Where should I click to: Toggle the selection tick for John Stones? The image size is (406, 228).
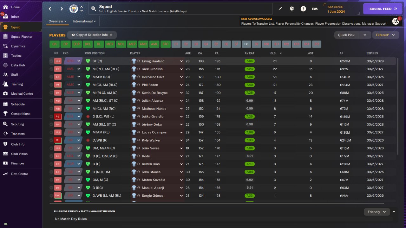coord(51,172)
